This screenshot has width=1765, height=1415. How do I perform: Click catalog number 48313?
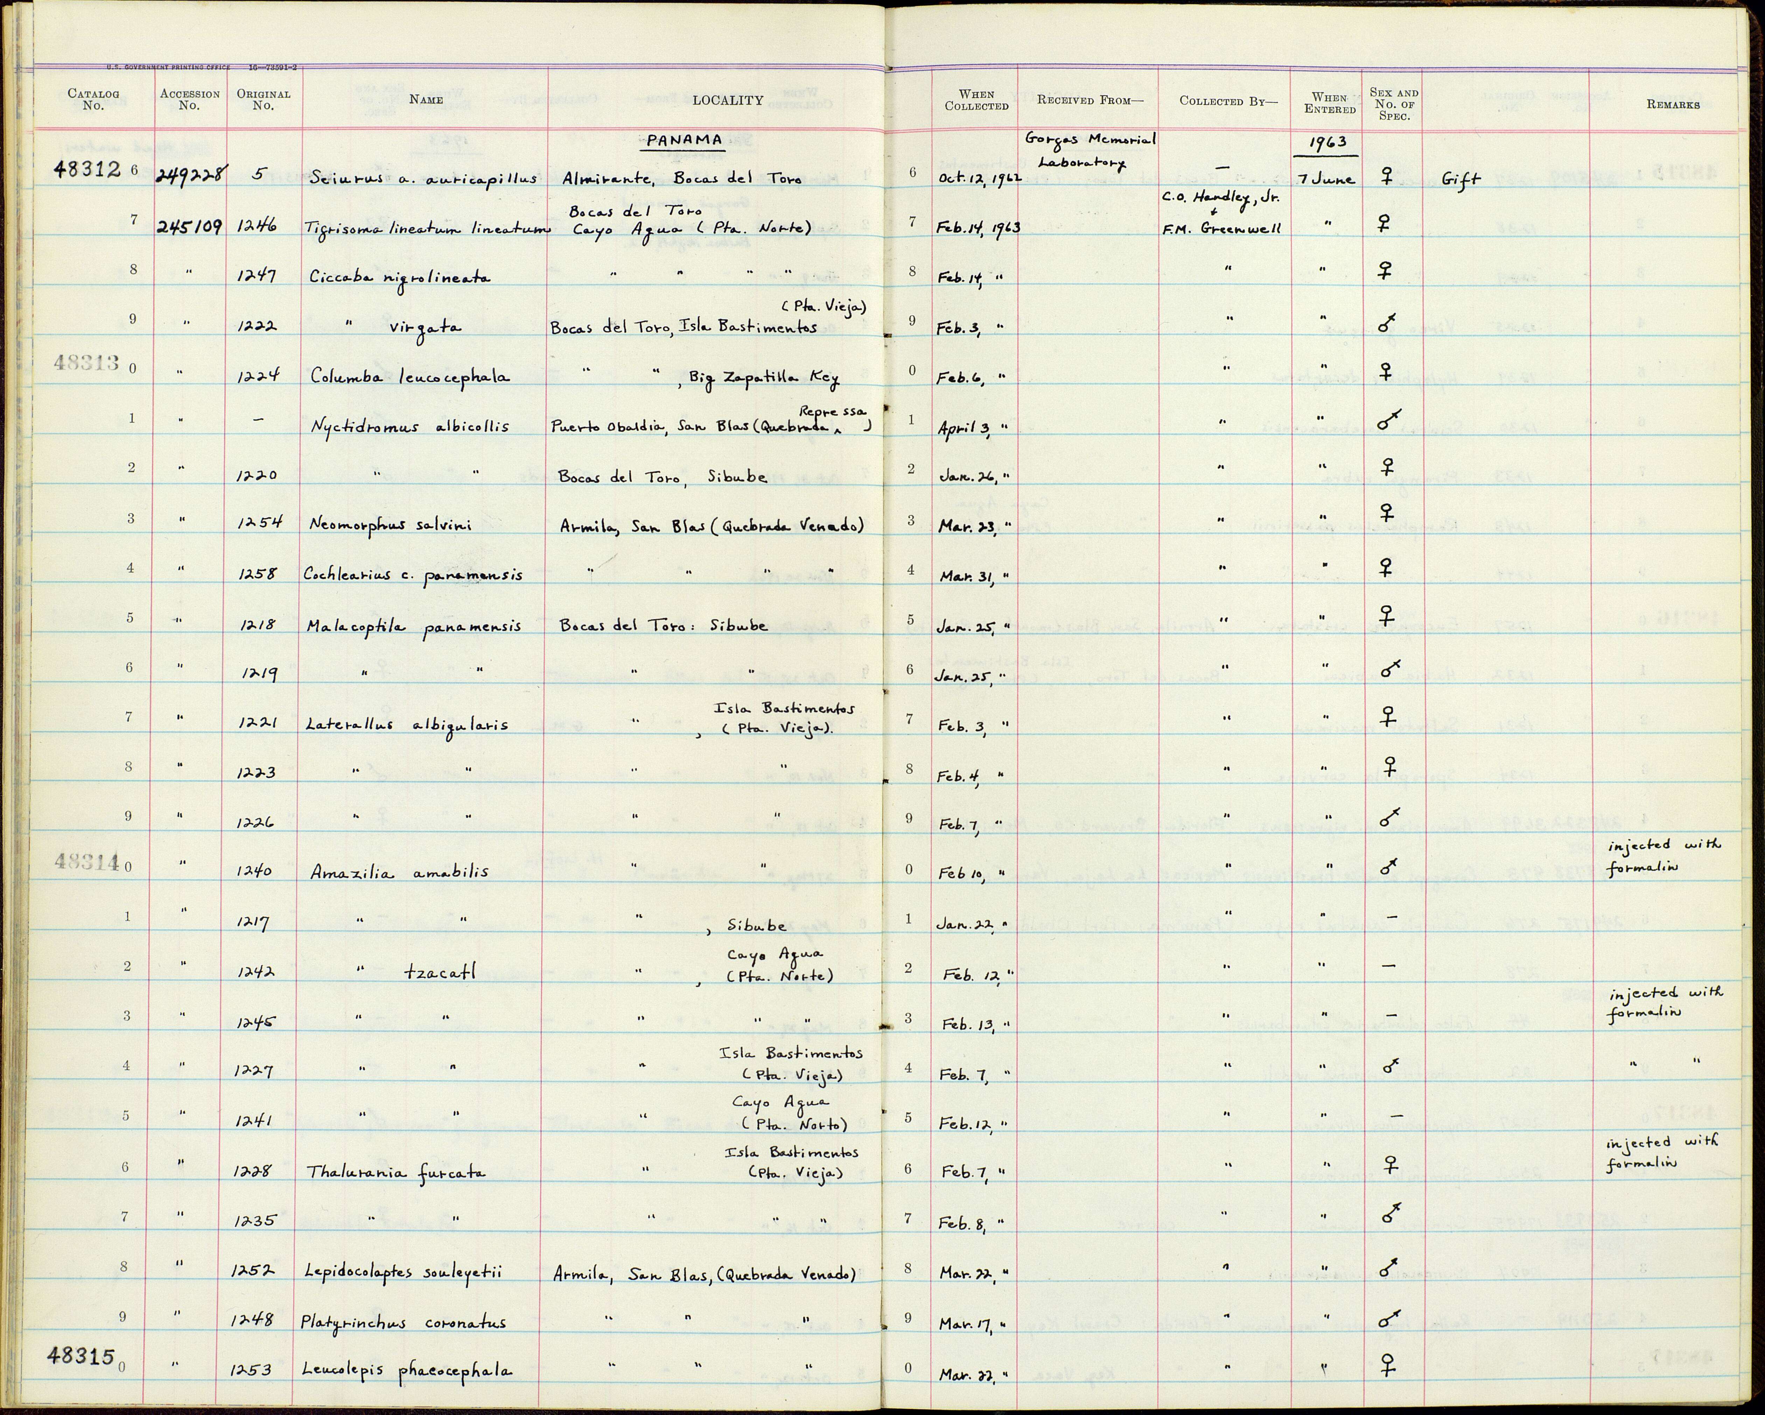pyautogui.click(x=87, y=363)
